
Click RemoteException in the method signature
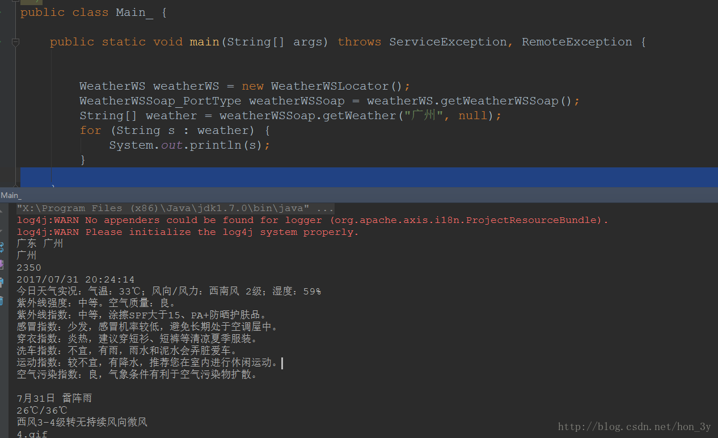click(x=576, y=42)
